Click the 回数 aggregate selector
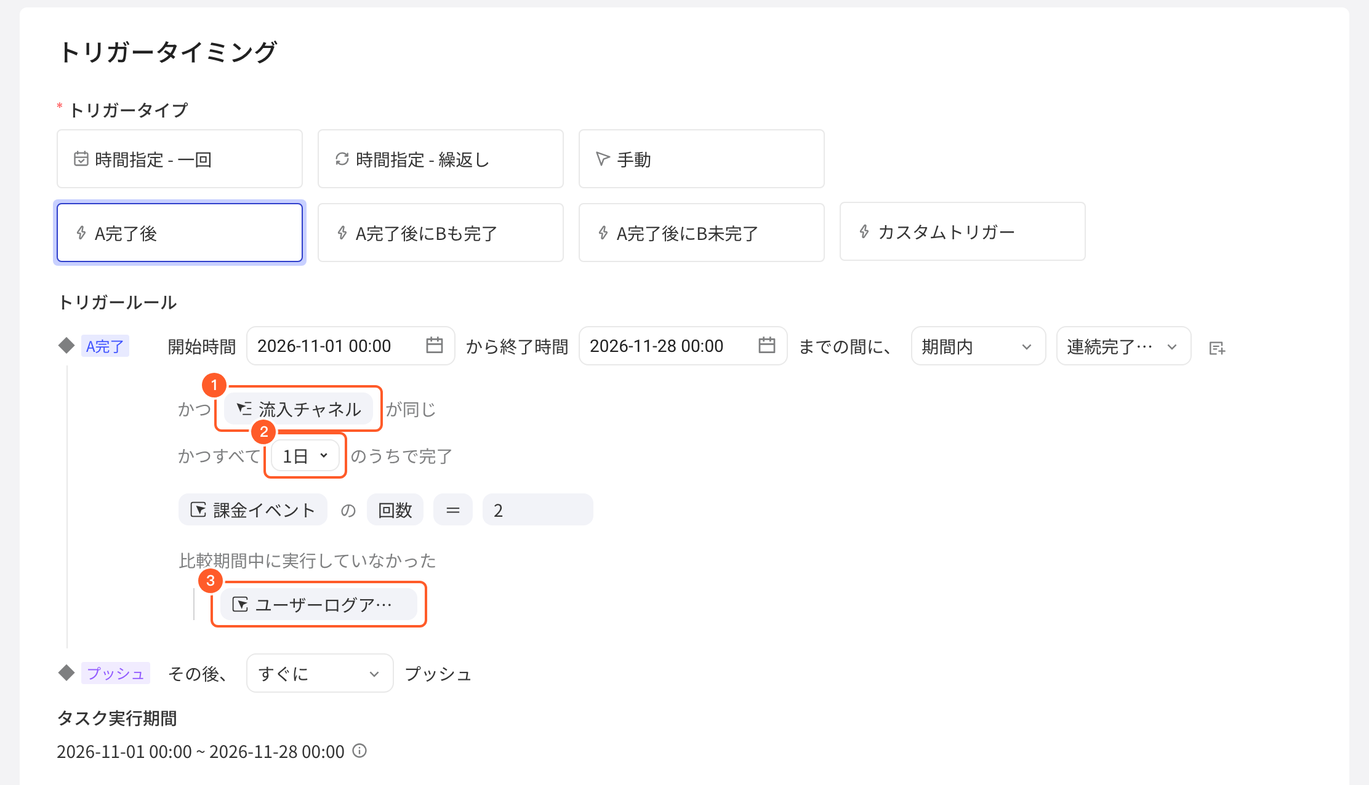This screenshot has height=785, width=1369. 395,509
